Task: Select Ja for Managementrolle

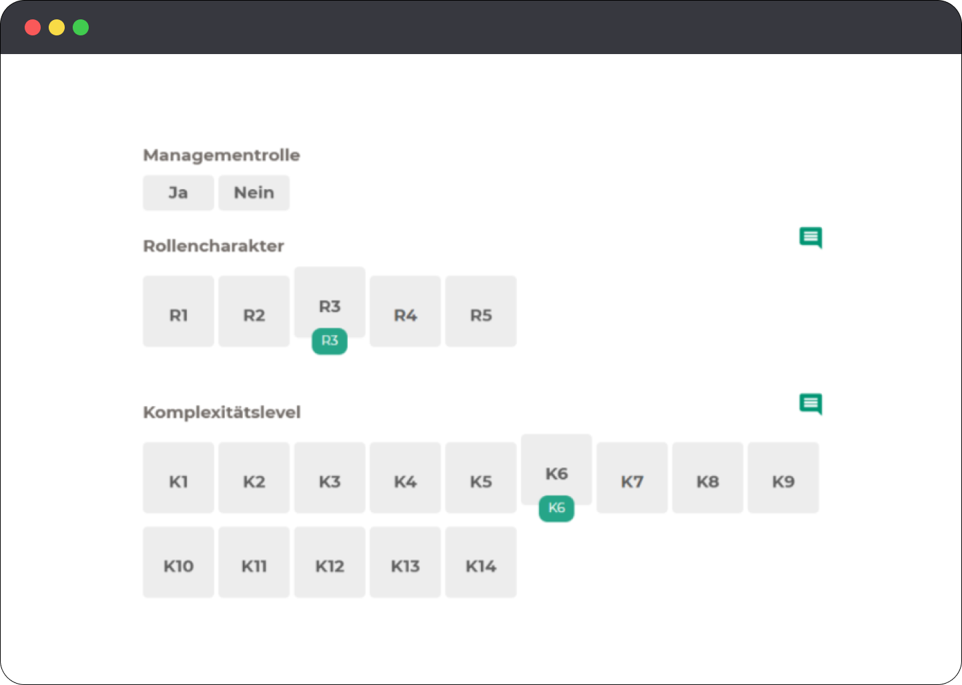Action: [x=178, y=193]
